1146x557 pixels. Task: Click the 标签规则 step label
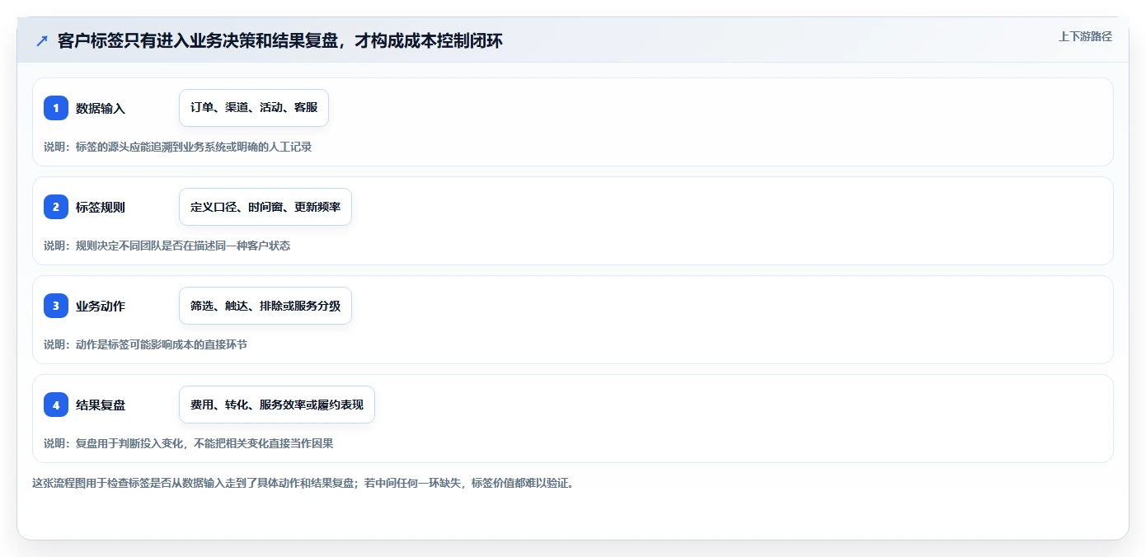pos(101,208)
